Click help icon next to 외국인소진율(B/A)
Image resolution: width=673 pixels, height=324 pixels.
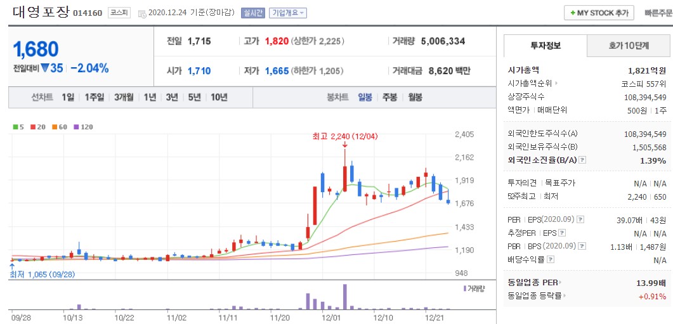coord(582,160)
